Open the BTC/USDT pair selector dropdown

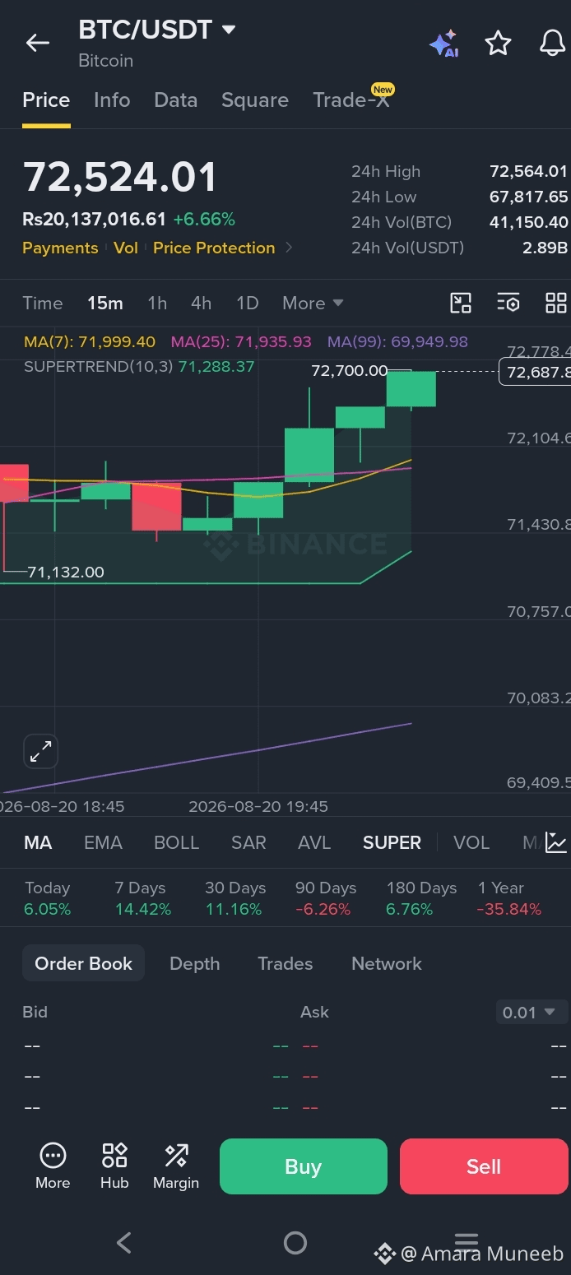coord(158,30)
